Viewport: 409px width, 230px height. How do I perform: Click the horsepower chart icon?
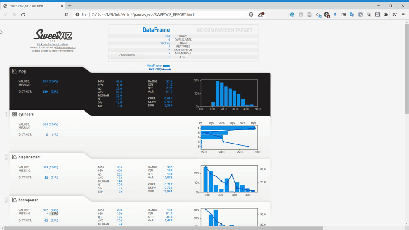[x=15, y=200]
